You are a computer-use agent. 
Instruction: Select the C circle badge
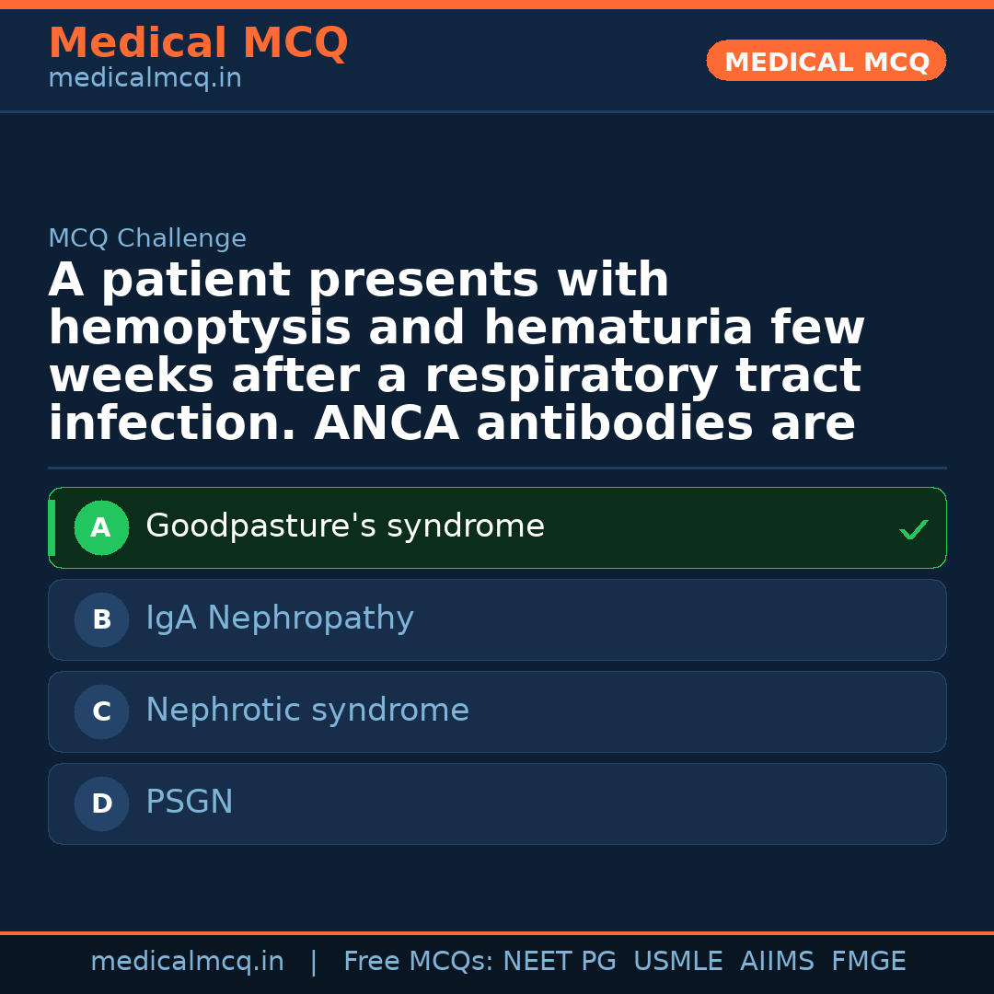click(x=101, y=711)
